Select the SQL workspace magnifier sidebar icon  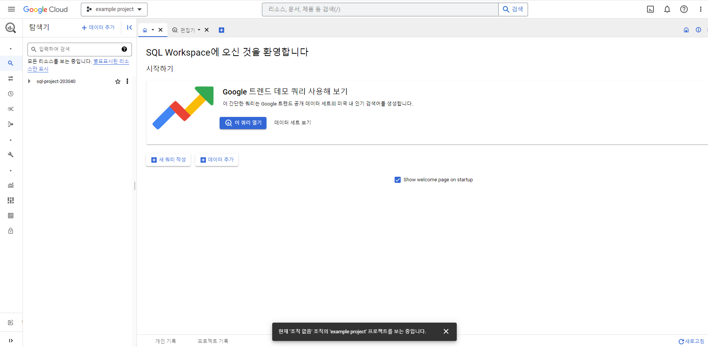[11, 63]
